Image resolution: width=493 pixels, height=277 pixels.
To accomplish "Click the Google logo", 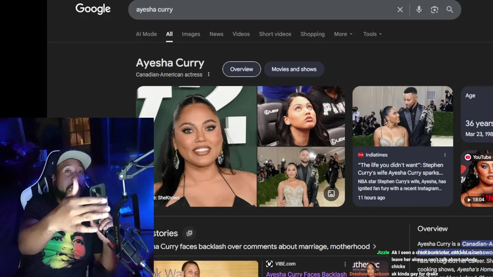I will click(x=93, y=9).
